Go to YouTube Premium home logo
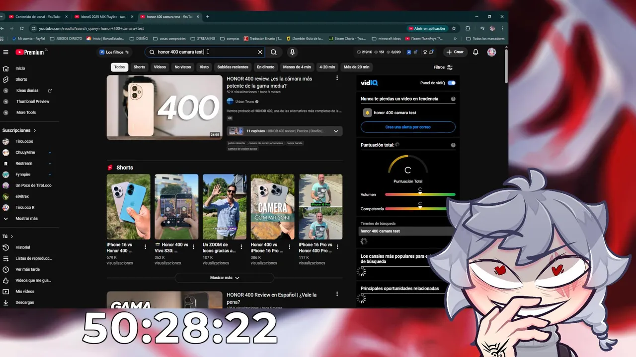Screen dimensions: 636x357 30,52
